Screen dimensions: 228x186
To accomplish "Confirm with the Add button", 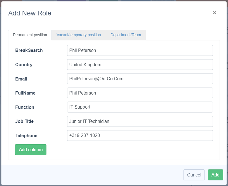I will [x=215, y=175].
